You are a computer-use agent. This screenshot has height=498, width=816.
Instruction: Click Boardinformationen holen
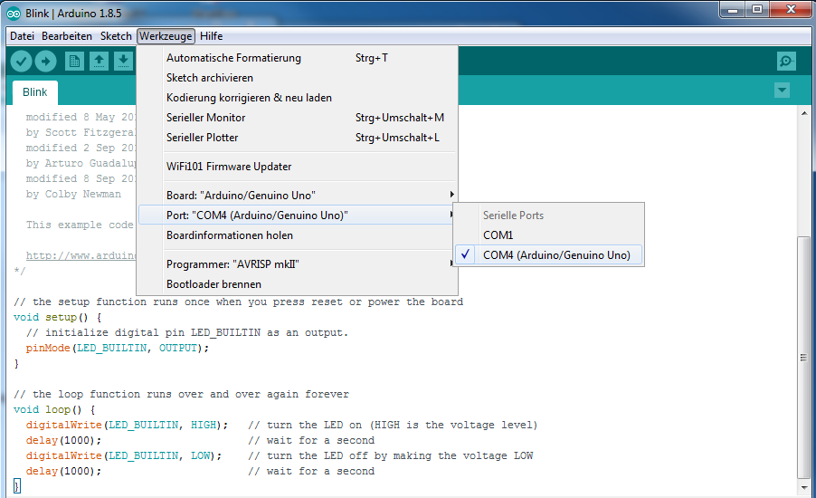click(230, 235)
